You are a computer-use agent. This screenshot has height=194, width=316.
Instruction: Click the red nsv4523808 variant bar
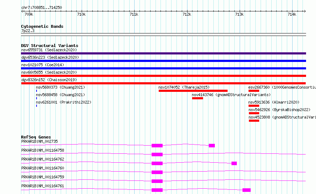click(x=254, y=121)
